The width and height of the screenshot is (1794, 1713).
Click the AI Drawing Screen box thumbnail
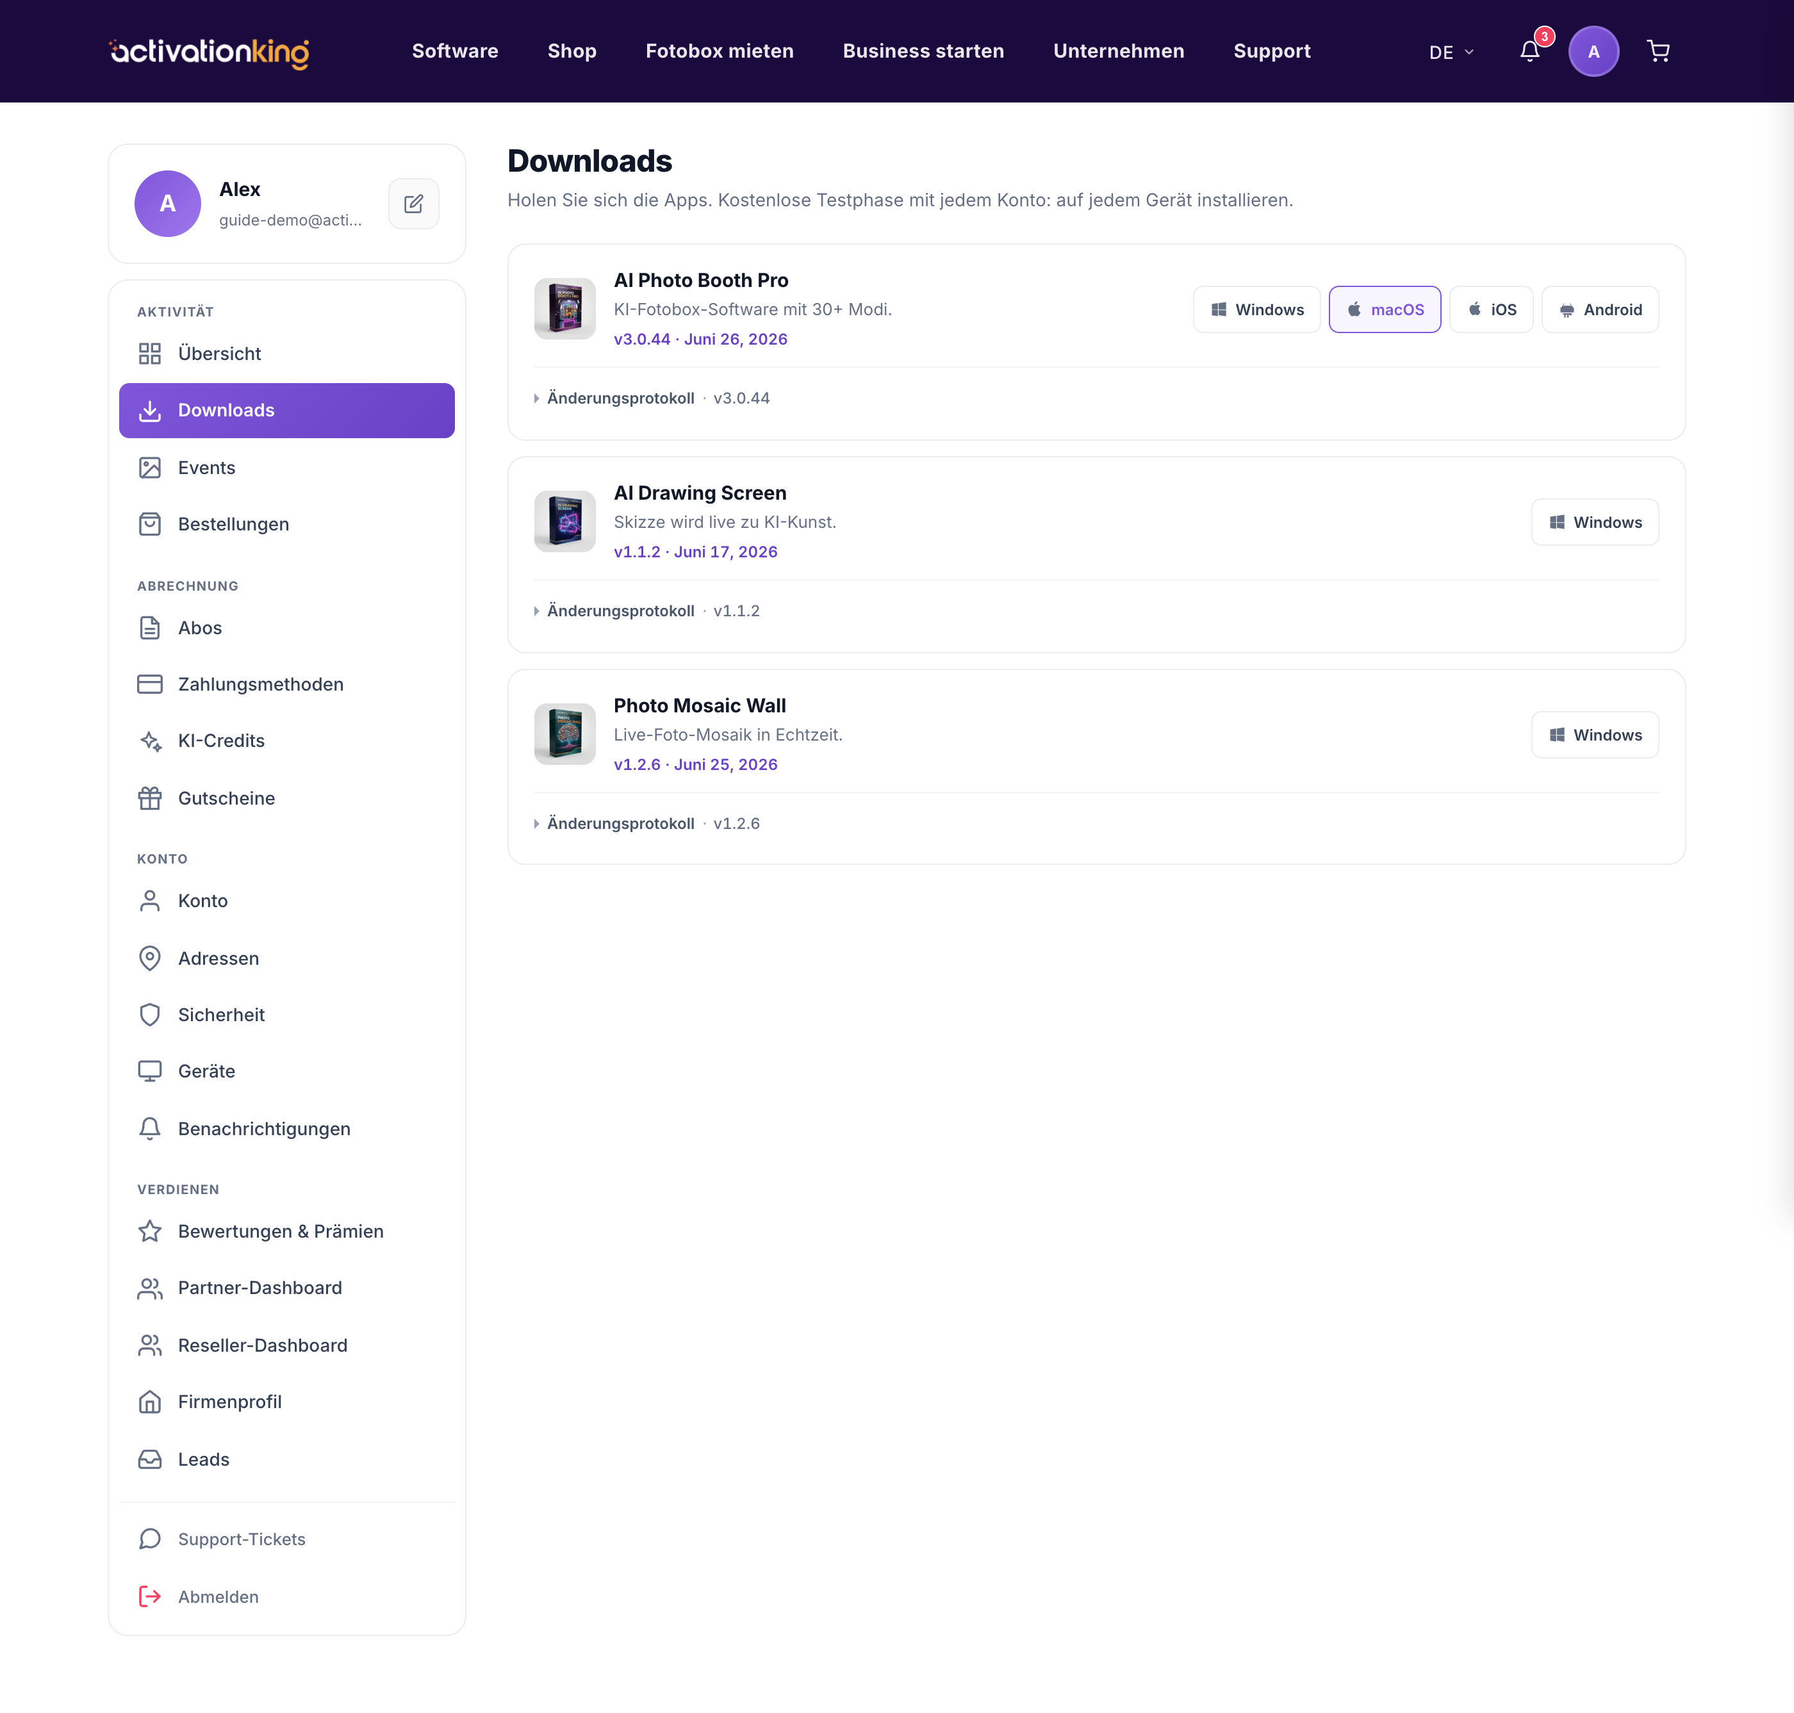pos(564,521)
